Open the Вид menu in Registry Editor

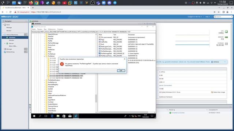[45, 29]
